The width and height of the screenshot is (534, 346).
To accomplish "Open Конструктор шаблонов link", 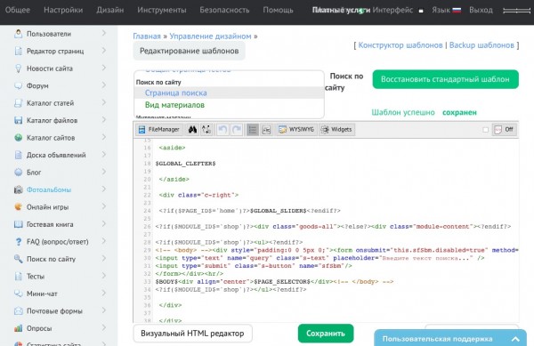I will pyautogui.click(x=400, y=44).
